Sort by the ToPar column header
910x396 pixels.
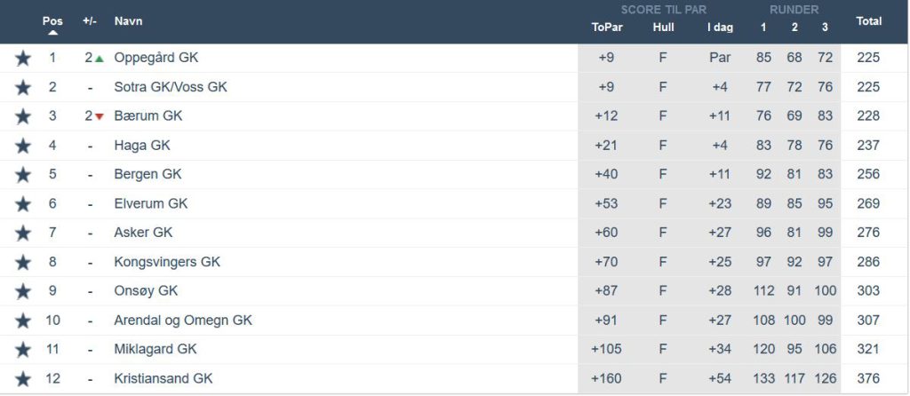(x=607, y=27)
